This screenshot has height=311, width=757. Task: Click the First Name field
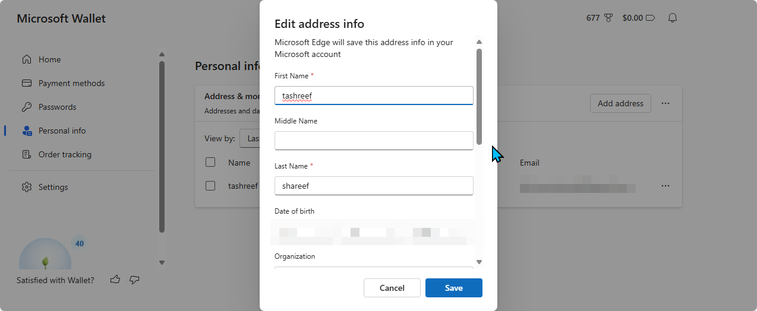pos(374,95)
